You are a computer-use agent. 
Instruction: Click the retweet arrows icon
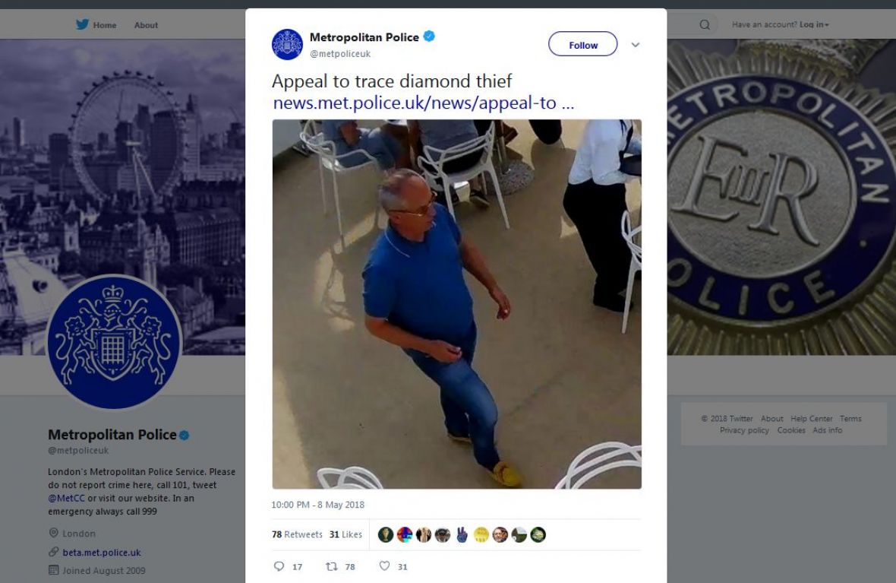coord(331,566)
